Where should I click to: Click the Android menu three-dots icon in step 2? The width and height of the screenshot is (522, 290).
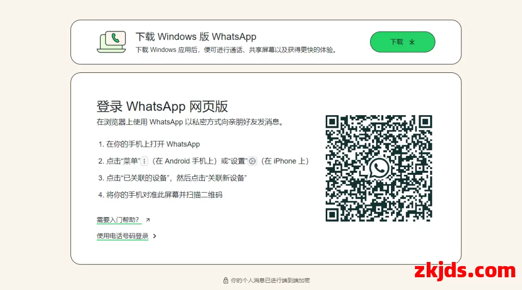tap(144, 161)
